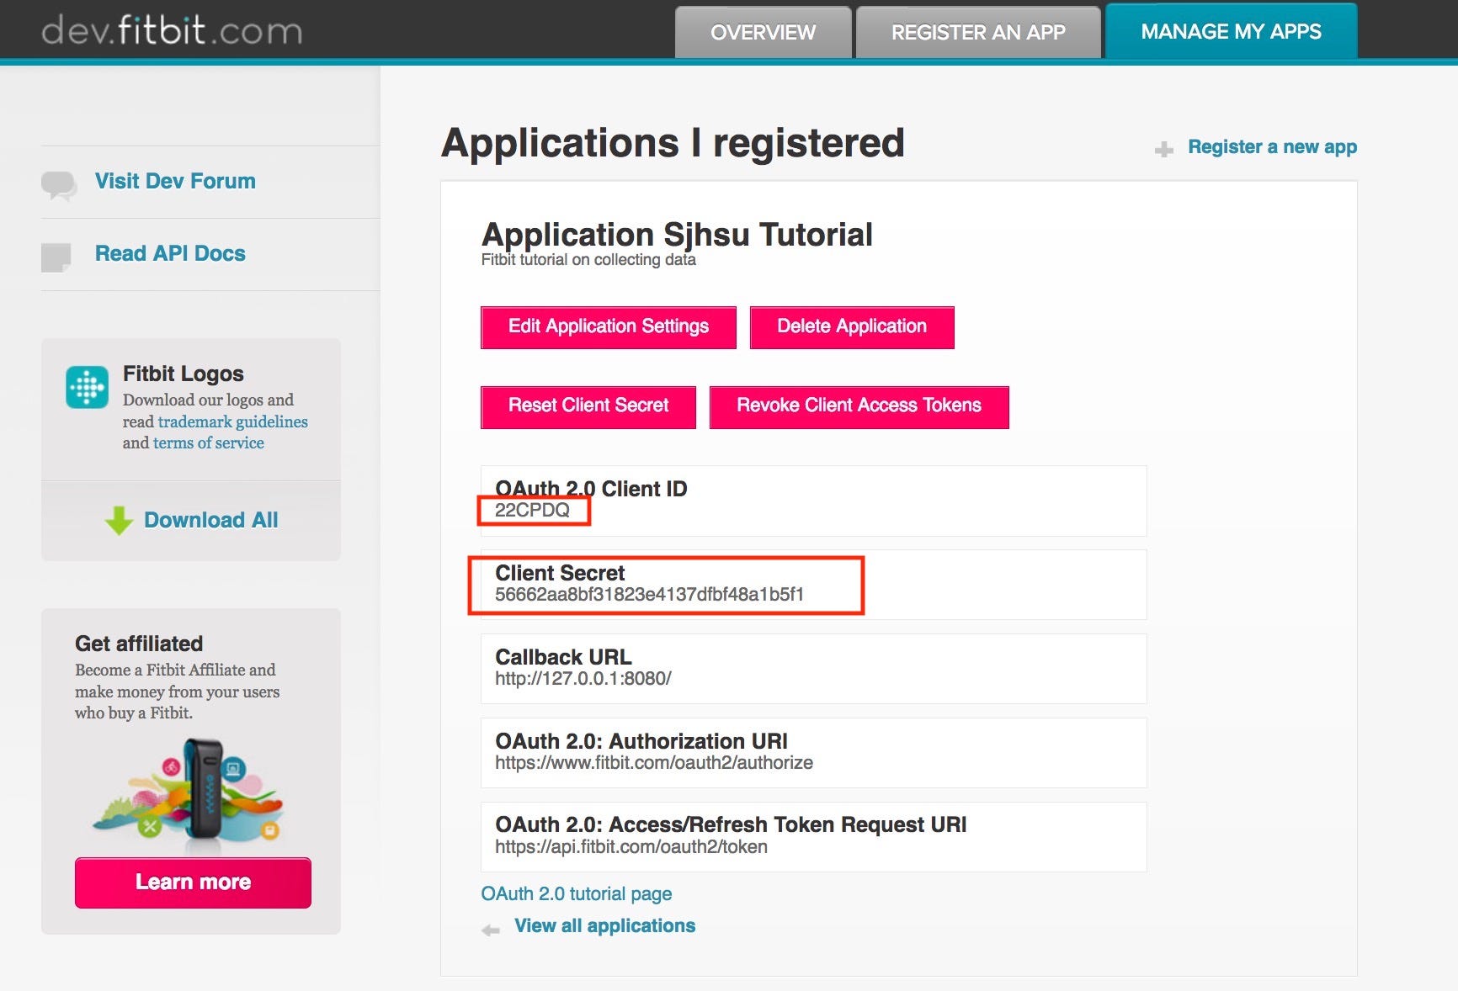Click the Learn more button
Image resolution: width=1458 pixels, height=991 pixels.
point(193,882)
